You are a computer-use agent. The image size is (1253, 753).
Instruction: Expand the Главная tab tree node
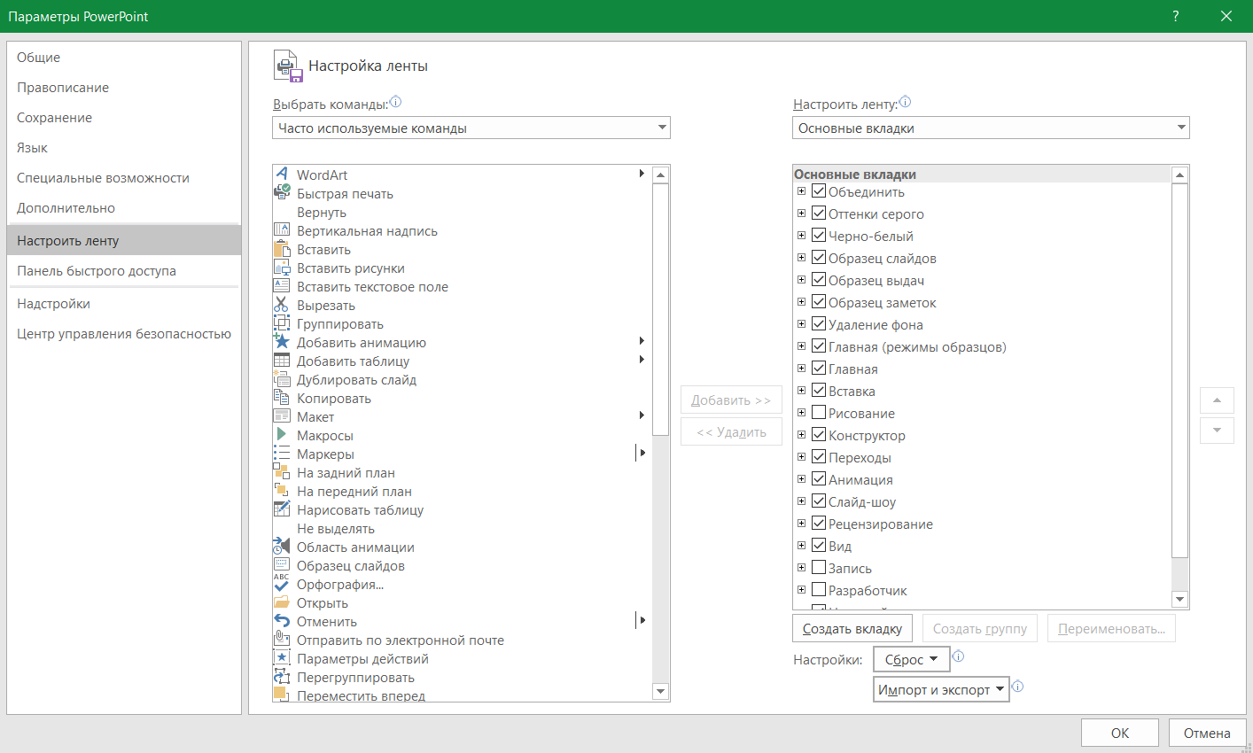point(801,369)
